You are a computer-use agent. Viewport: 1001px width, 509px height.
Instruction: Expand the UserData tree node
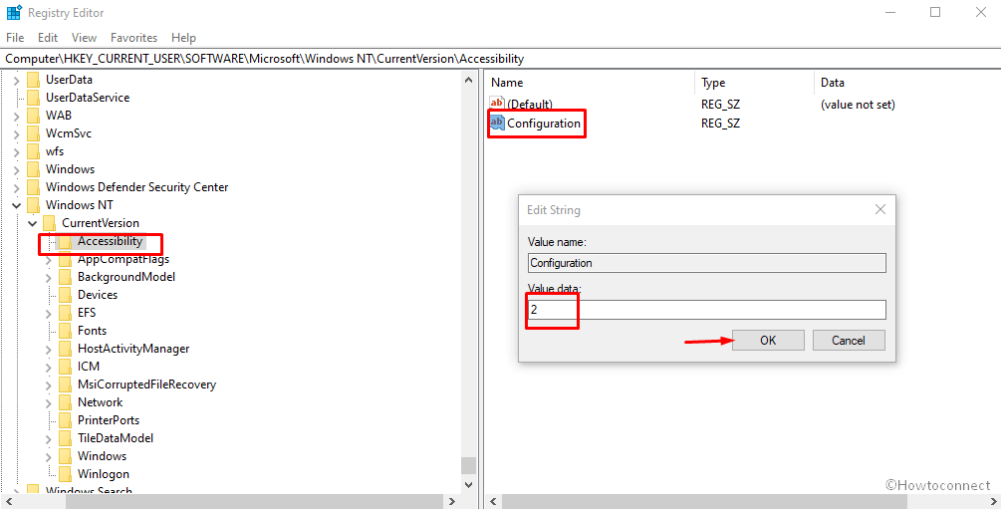(17, 80)
